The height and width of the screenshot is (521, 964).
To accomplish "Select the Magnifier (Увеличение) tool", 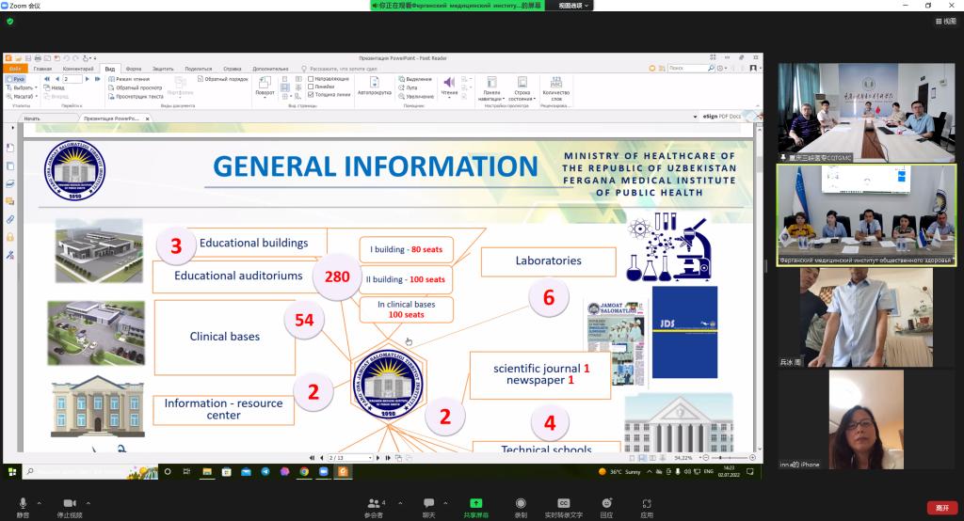I will [416, 97].
